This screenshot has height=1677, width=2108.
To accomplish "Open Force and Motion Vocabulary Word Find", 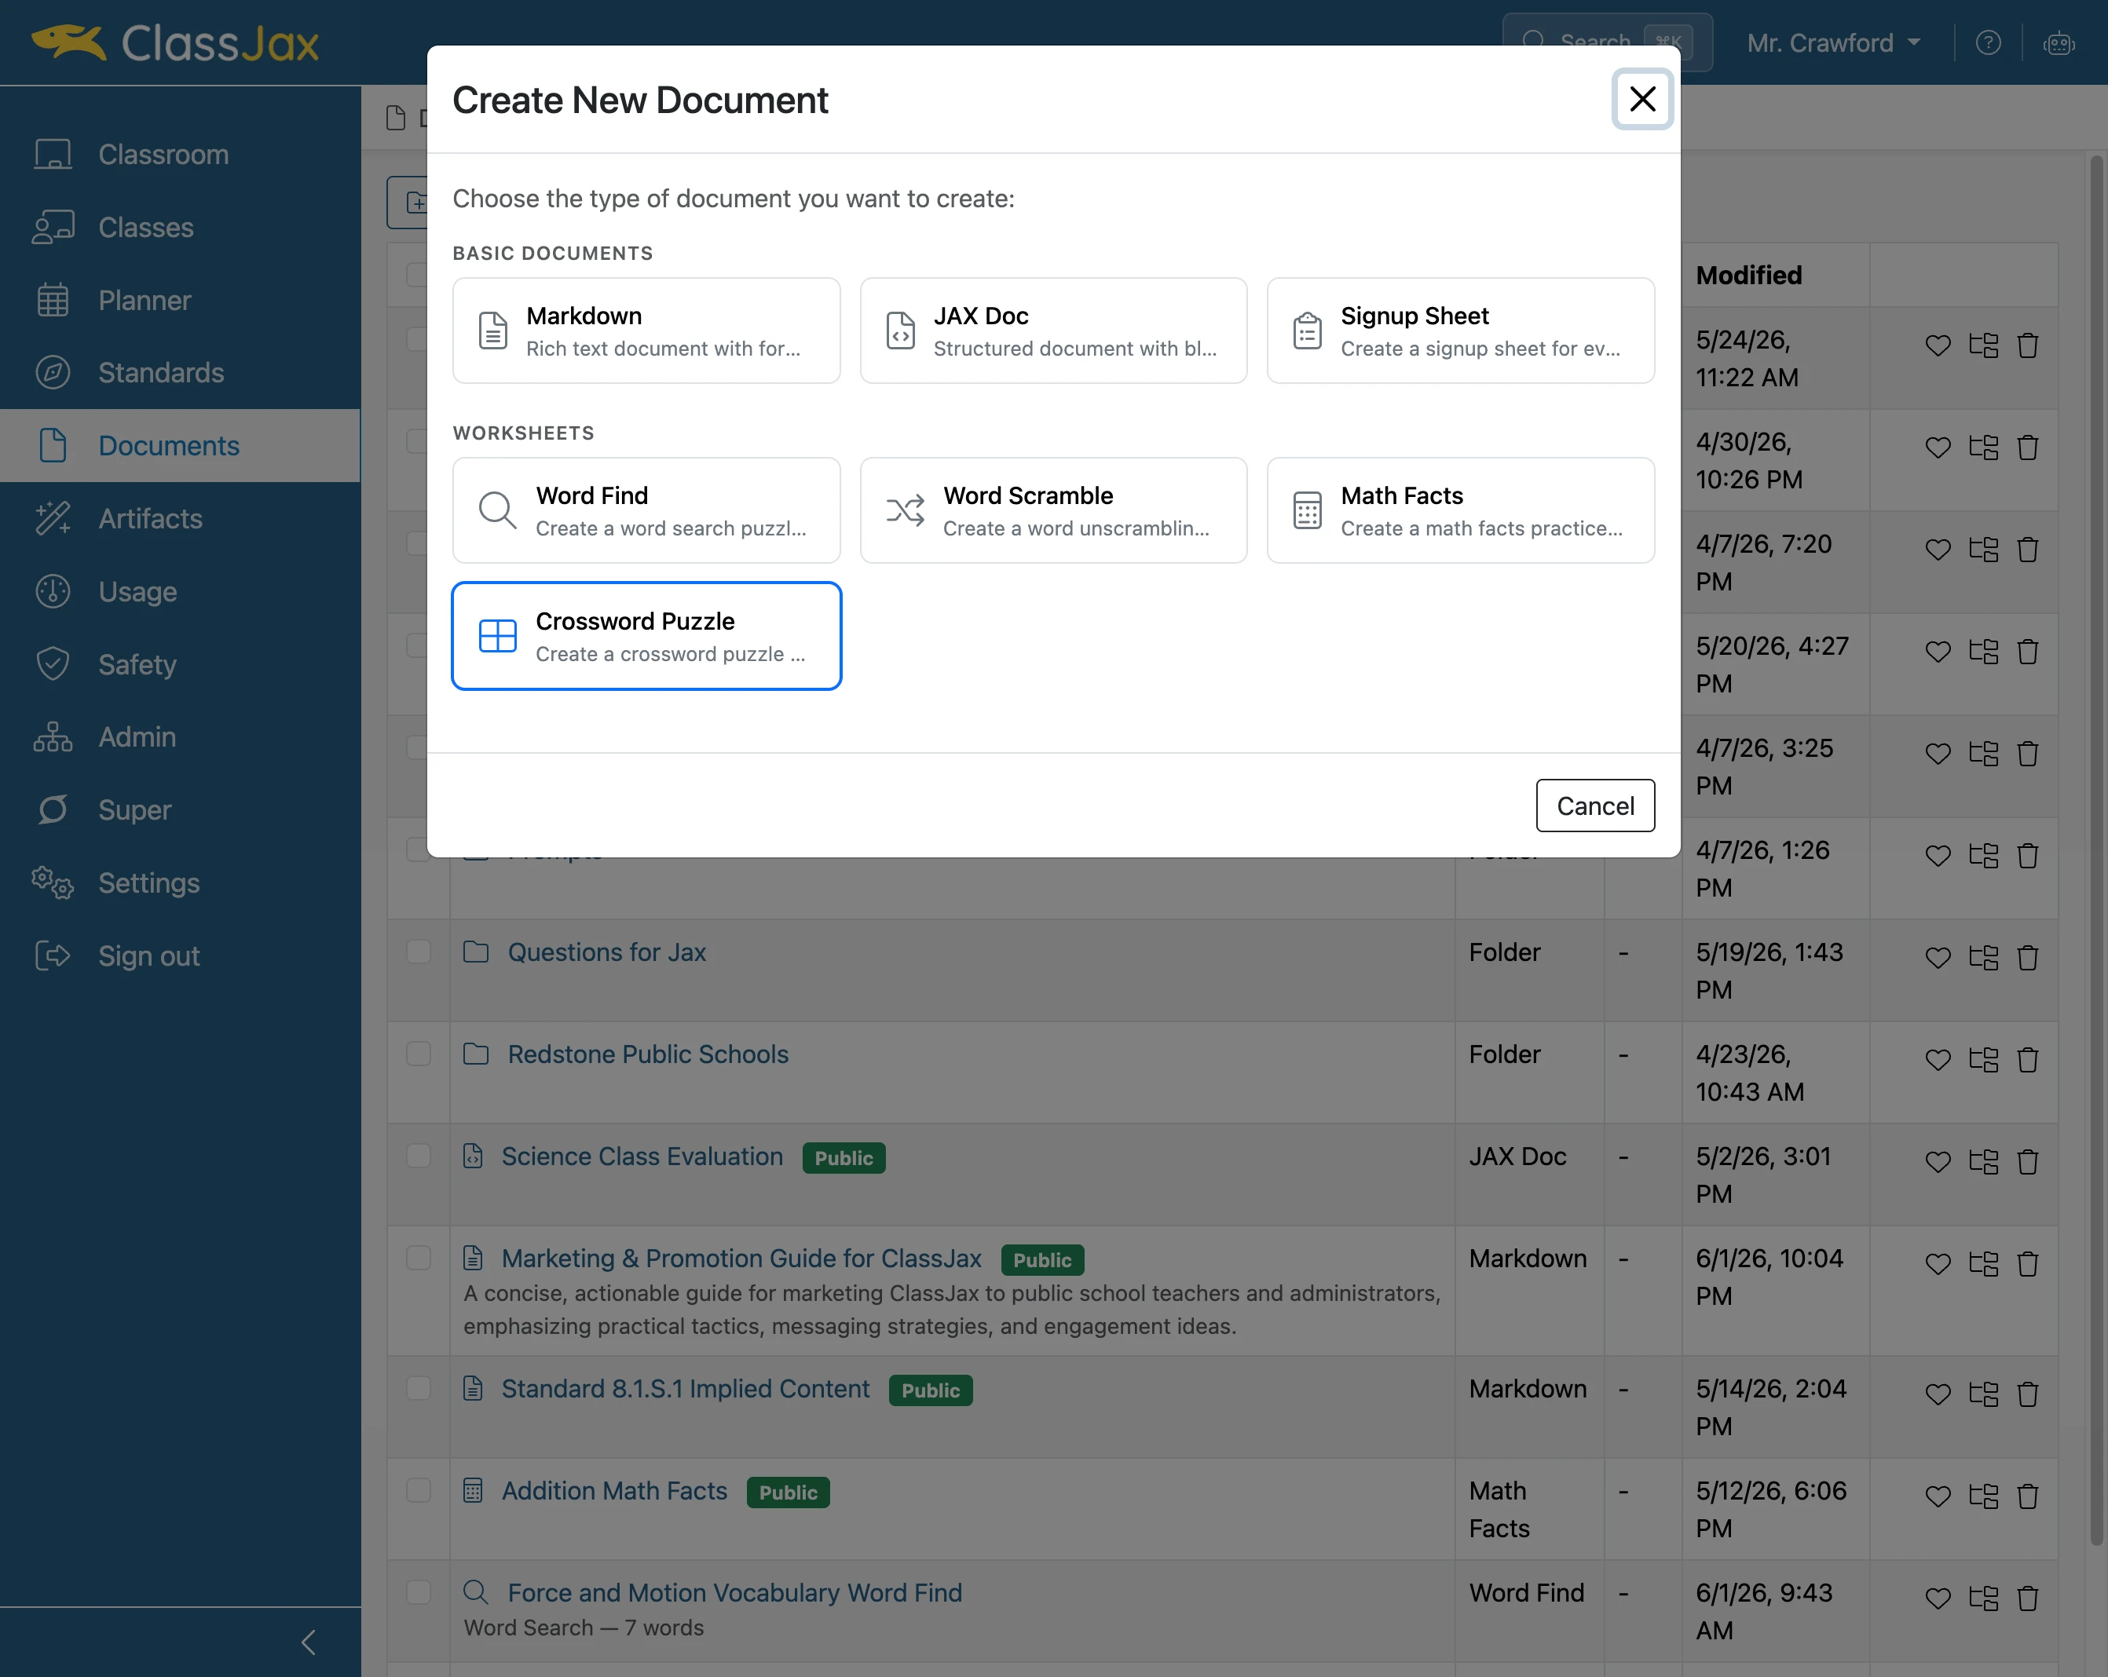I will [734, 1593].
